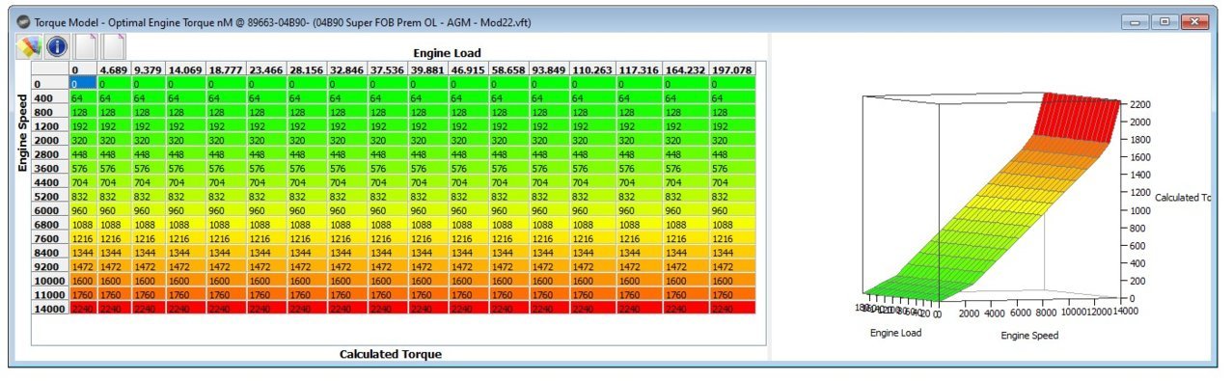This screenshot has width=1232, height=381.
Task: Select the 4.689 engine load column header
Action: pyautogui.click(x=113, y=70)
